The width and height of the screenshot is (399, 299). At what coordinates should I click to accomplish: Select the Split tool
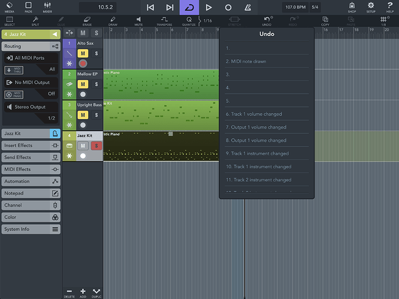point(35,21)
